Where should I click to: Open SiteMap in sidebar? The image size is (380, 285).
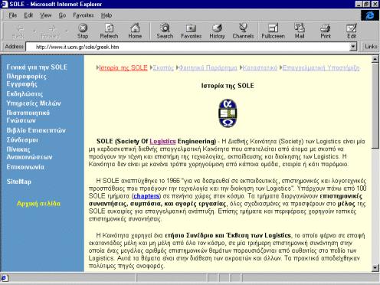[19, 182]
